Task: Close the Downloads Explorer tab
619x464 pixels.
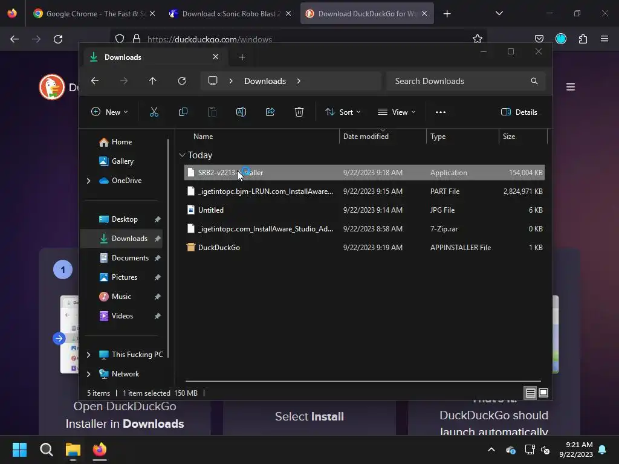Action: point(216,57)
